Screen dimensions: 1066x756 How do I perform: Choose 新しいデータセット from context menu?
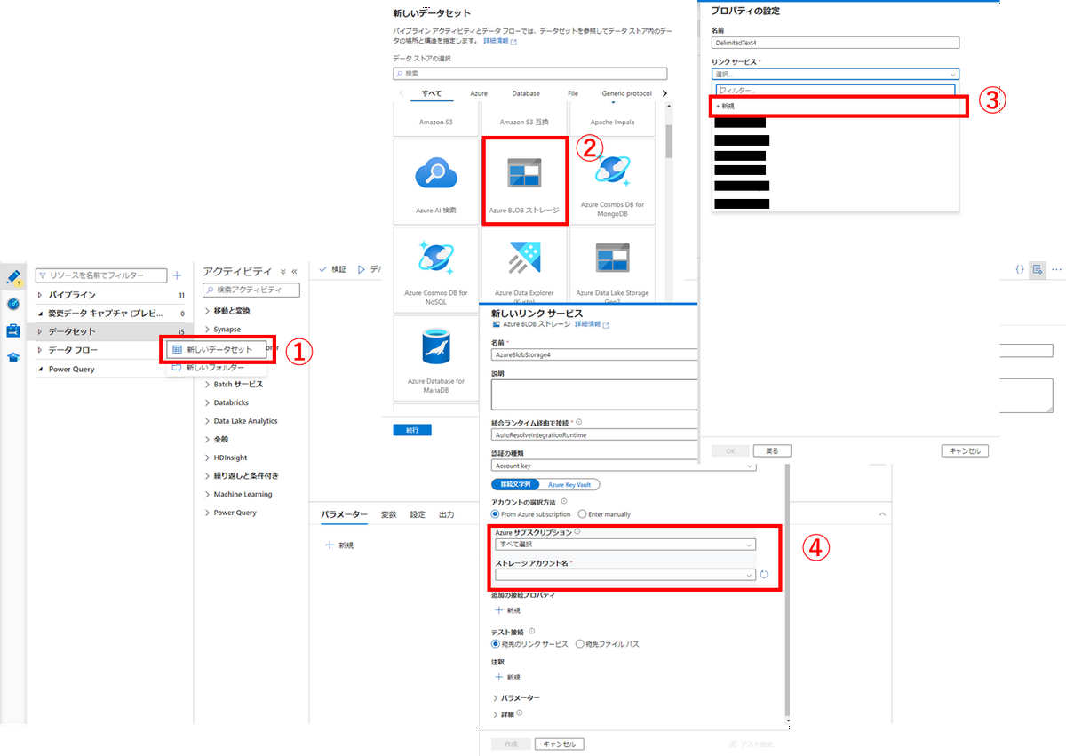click(219, 350)
